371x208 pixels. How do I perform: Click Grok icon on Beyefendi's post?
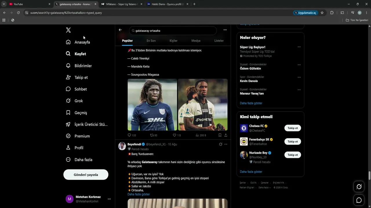(221, 144)
